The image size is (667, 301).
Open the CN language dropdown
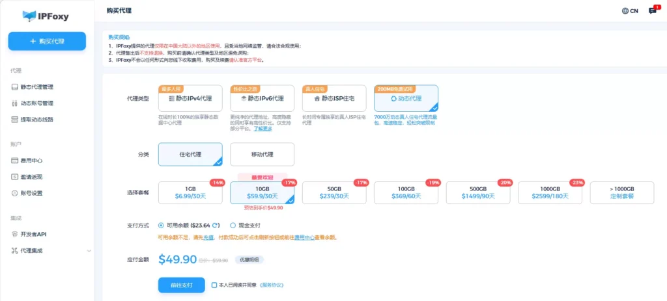pyautogui.click(x=630, y=11)
